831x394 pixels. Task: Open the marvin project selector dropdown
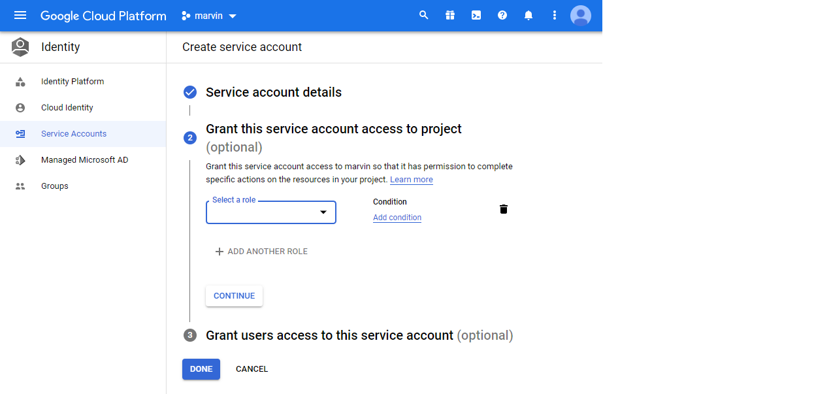(209, 16)
